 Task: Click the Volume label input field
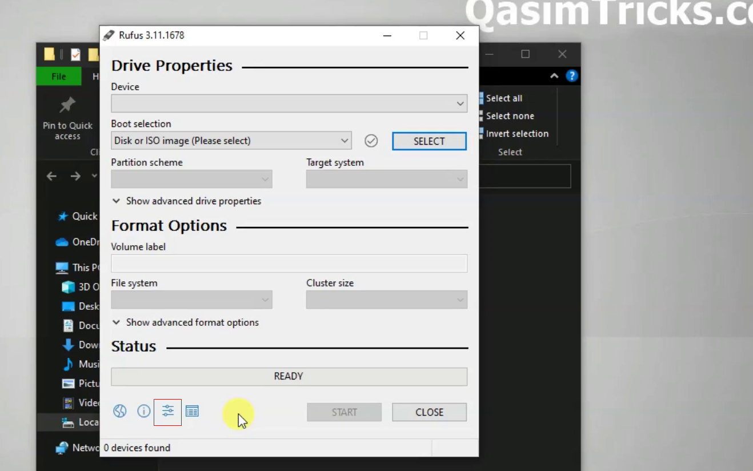[289, 263]
